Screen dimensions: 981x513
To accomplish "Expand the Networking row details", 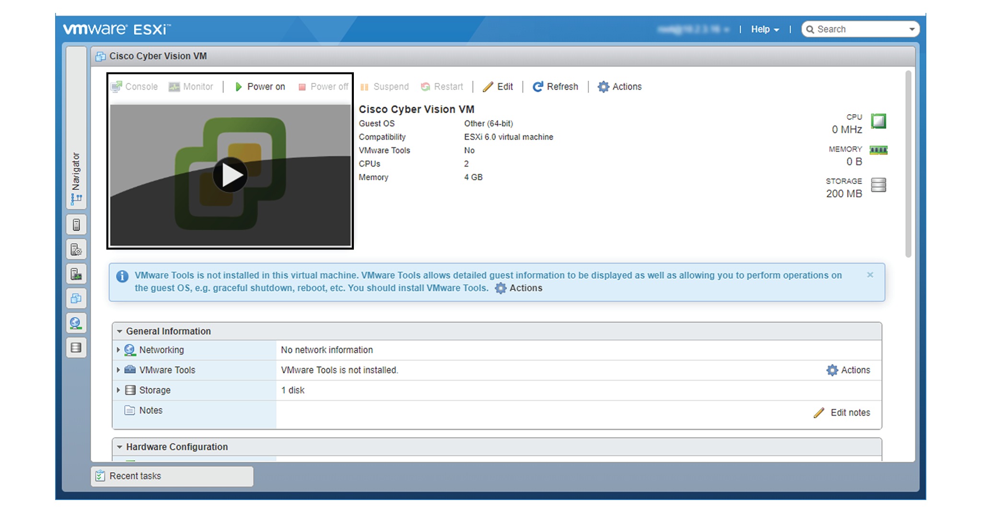I will coord(118,350).
